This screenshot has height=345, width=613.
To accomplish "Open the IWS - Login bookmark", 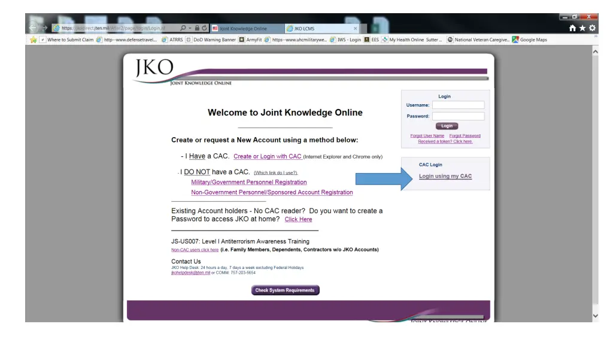I will [x=345, y=40].
